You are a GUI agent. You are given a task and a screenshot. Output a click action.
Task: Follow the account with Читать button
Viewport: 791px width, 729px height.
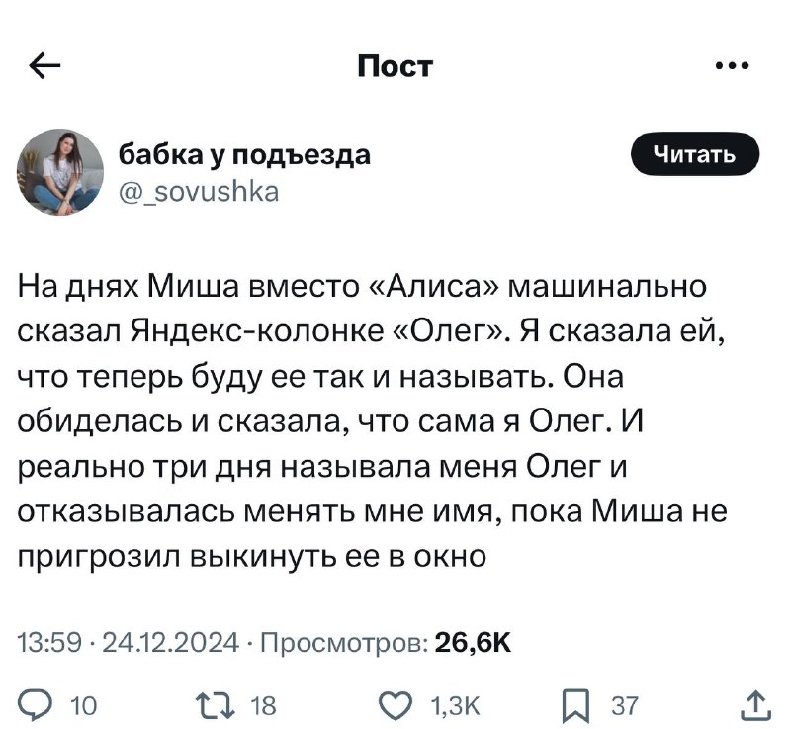click(695, 154)
